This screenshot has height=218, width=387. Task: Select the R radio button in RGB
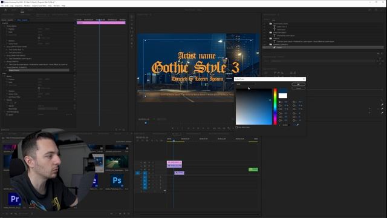pyautogui.click(x=279, y=113)
